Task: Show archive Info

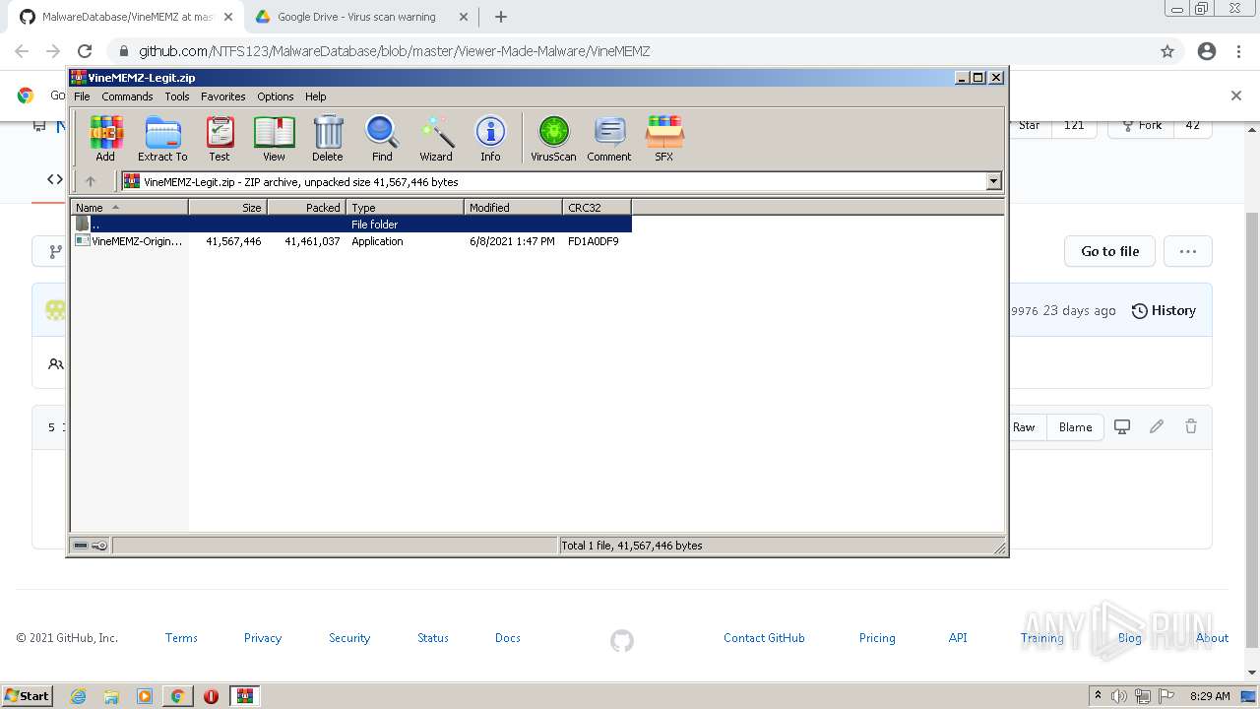Action: pyautogui.click(x=490, y=138)
